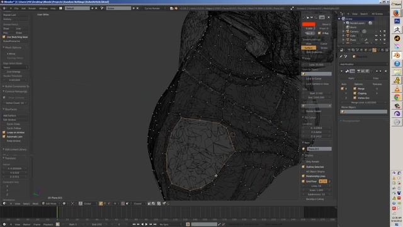
Task: Click the modifier Copy button
Action: 376,78
